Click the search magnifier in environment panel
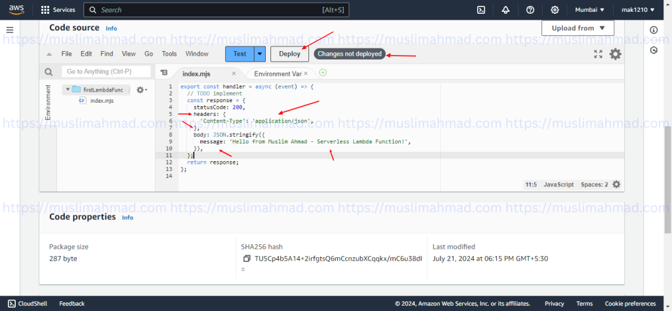 tap(49, 72)
